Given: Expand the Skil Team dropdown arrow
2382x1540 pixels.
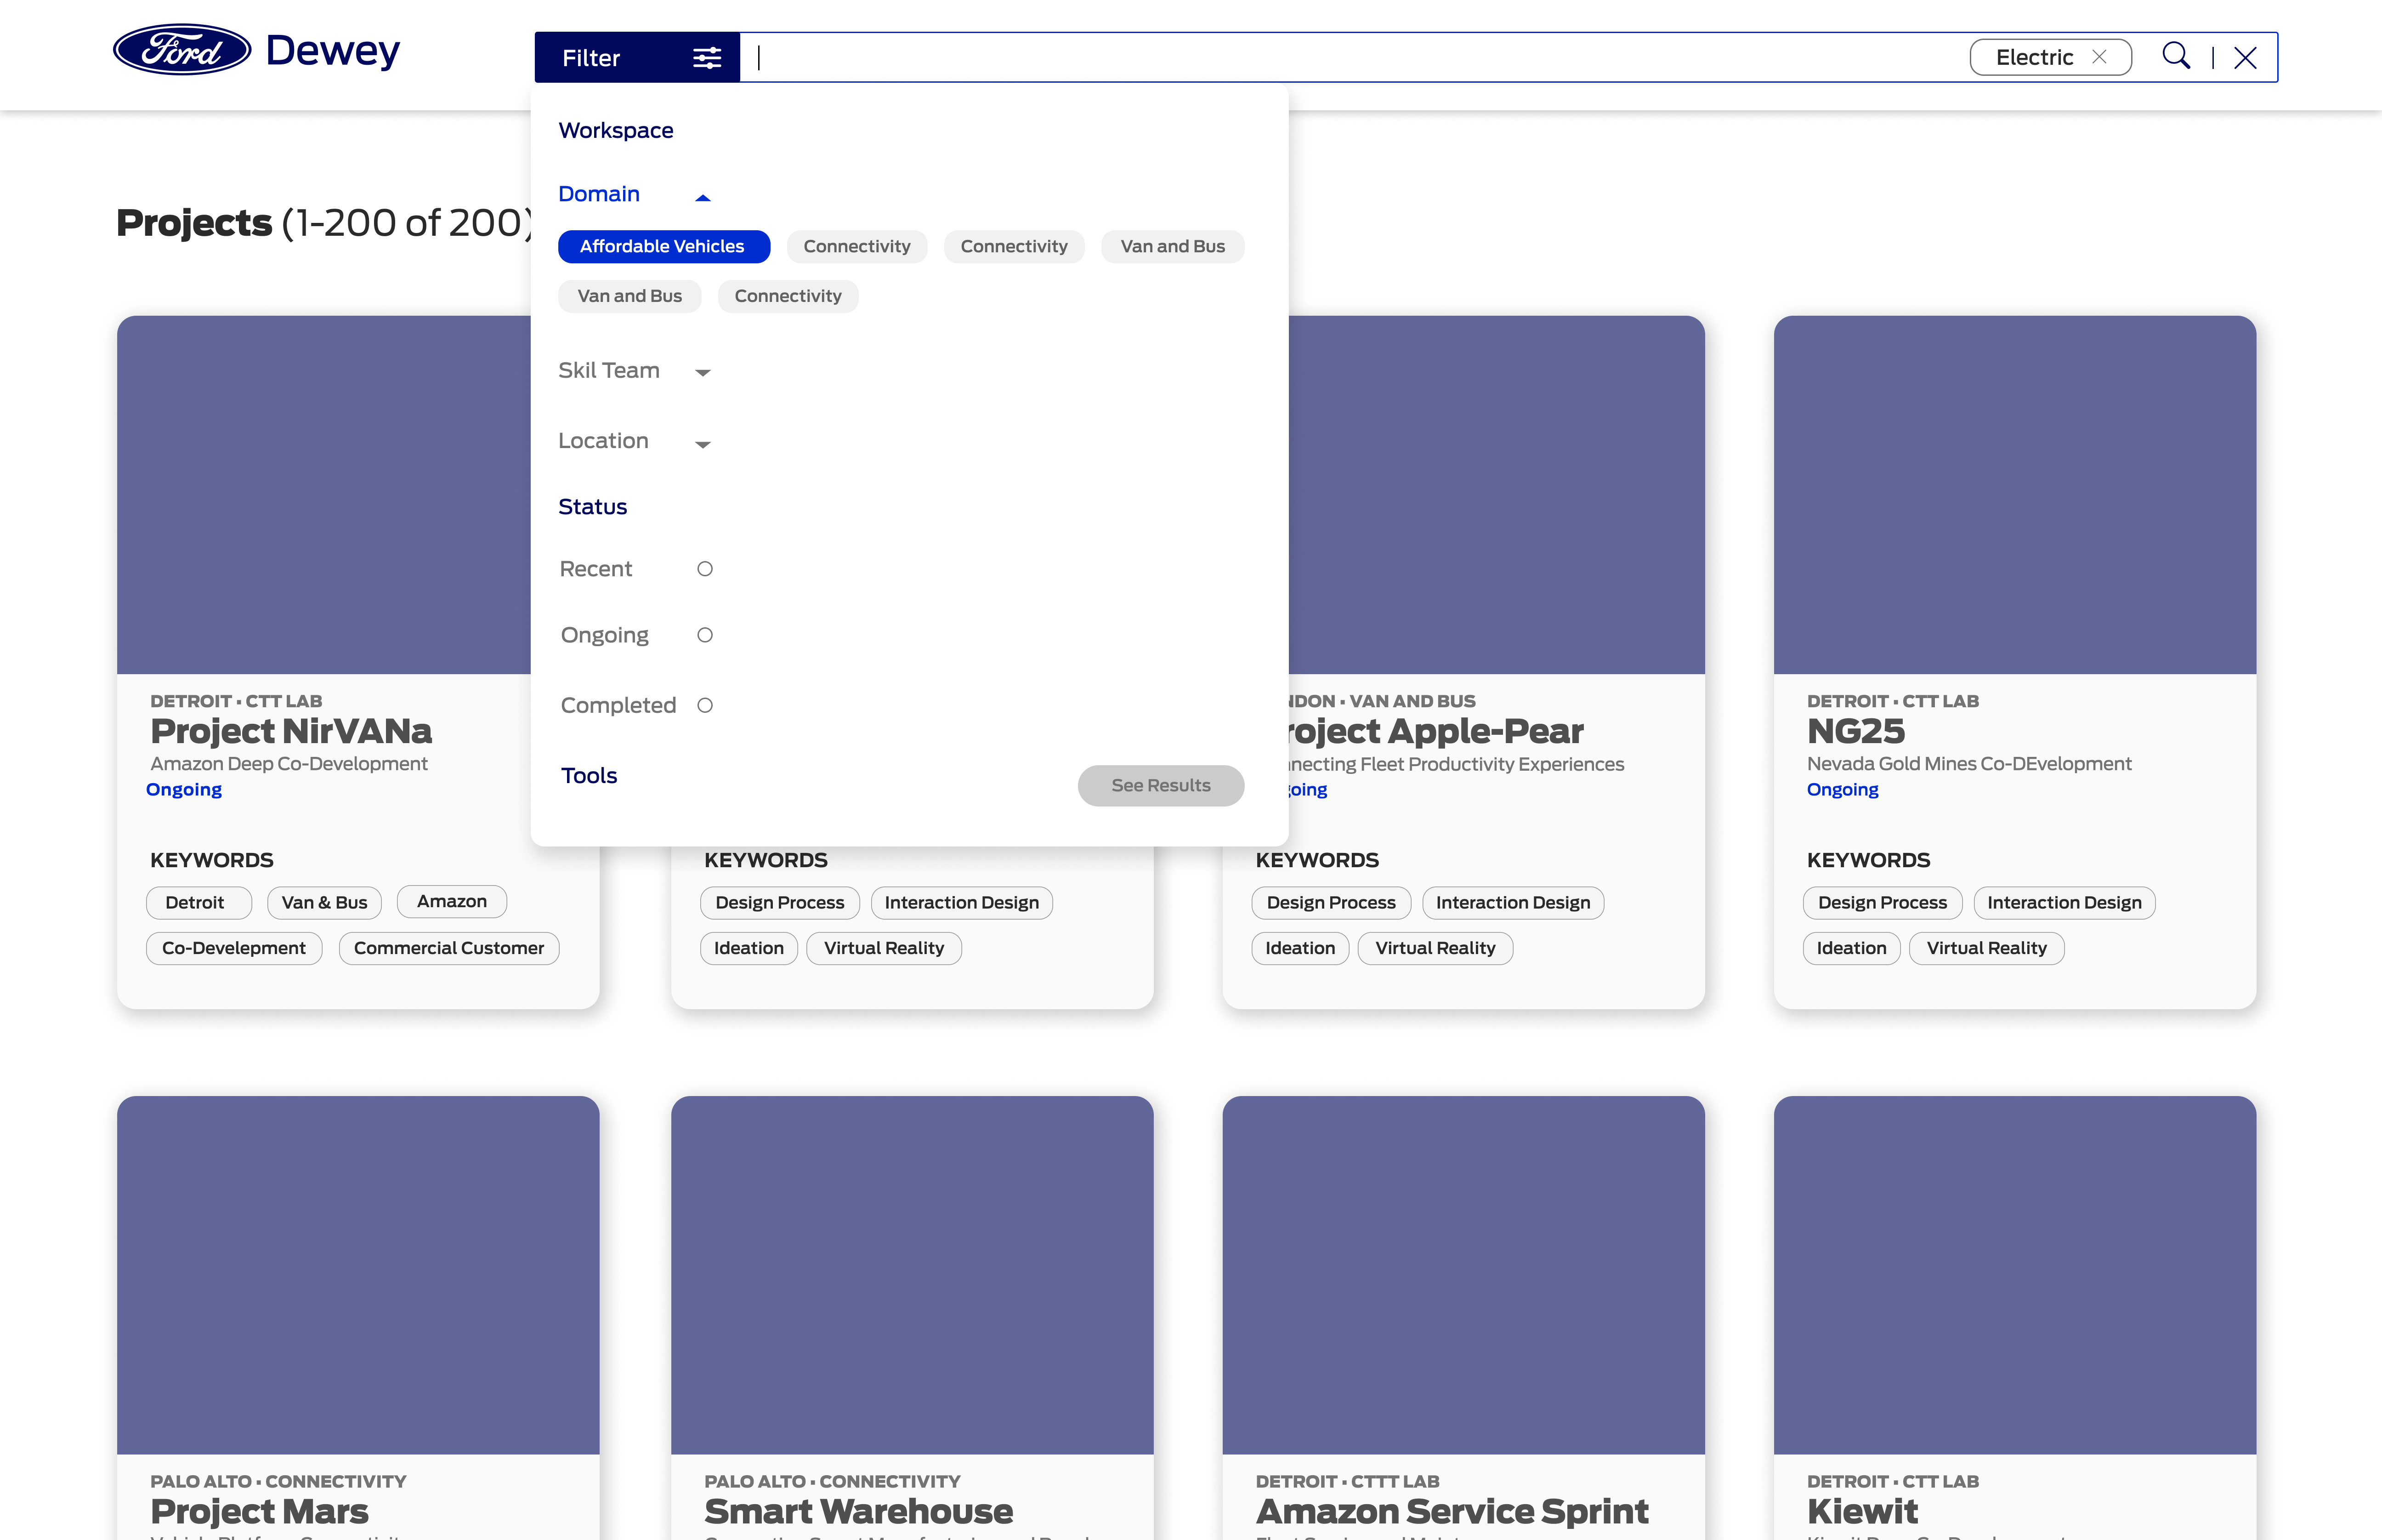Looking at the screenshot, I should tap(703, 373).
